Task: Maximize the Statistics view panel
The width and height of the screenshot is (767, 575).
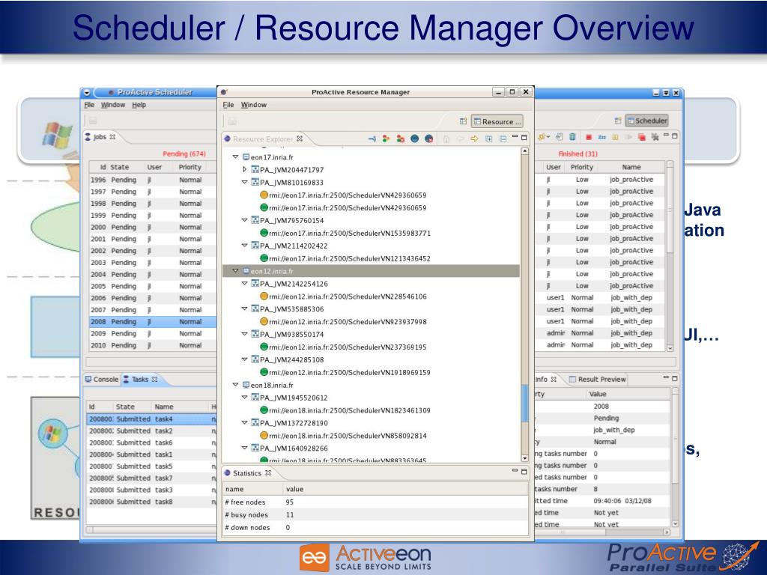Action: [524, 472]
